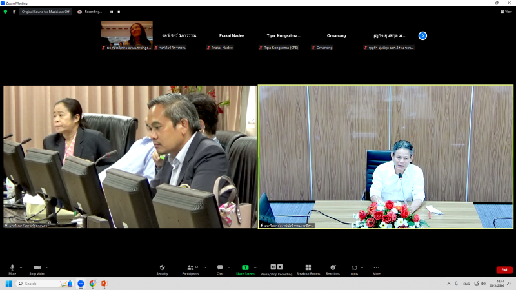Open Reactions menu
This screenshot has height=290, width=516.
[x=333, y=268]
